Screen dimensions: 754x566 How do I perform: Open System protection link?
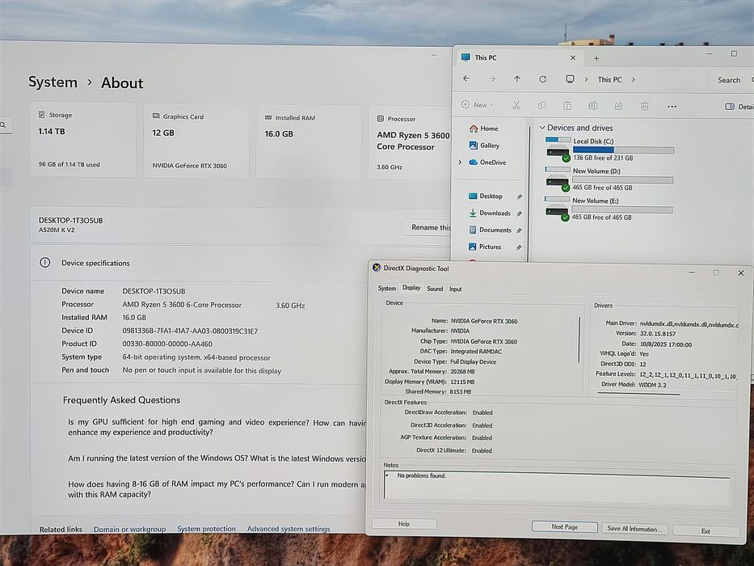(x=206, y=529)
